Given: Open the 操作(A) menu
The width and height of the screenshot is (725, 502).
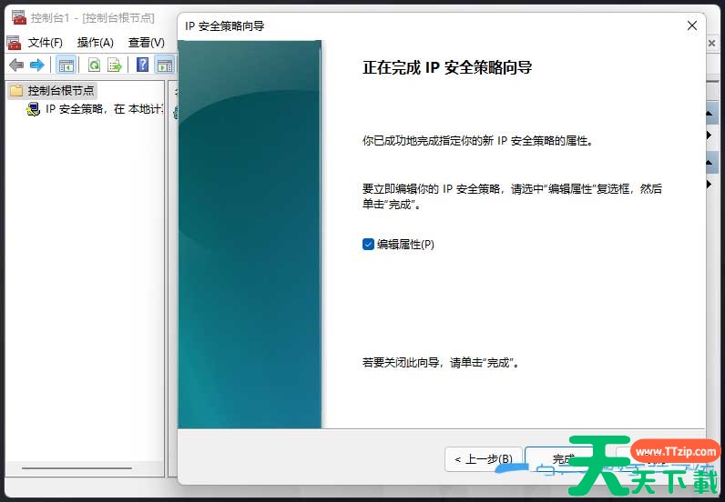Looking at the screenshot, I should coord(96,43).
